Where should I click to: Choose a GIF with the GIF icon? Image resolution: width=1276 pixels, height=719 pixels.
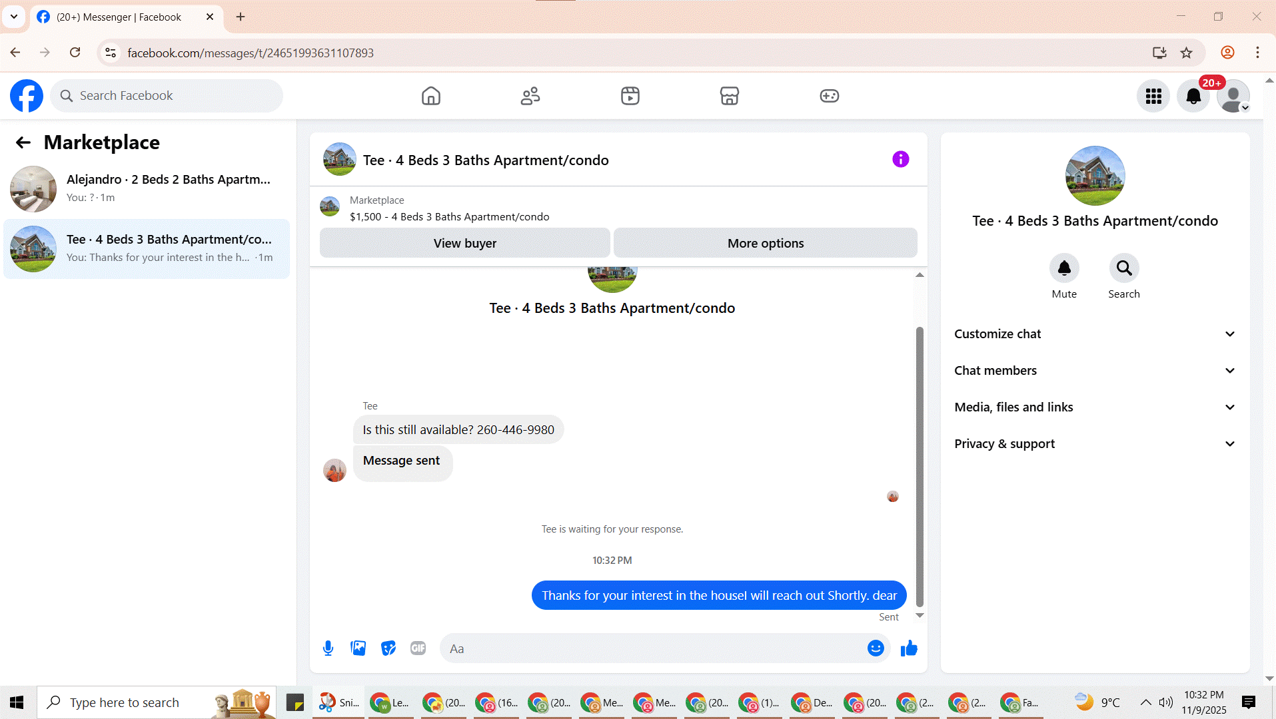coord(418,648)
